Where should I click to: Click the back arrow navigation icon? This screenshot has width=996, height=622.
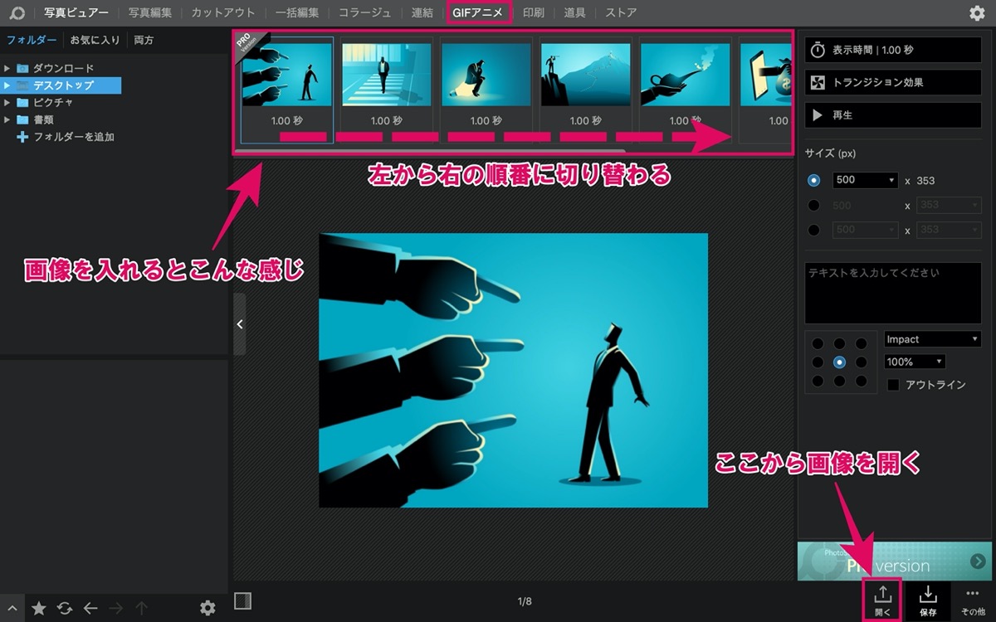pyautogui.click(x=90, y=608)
